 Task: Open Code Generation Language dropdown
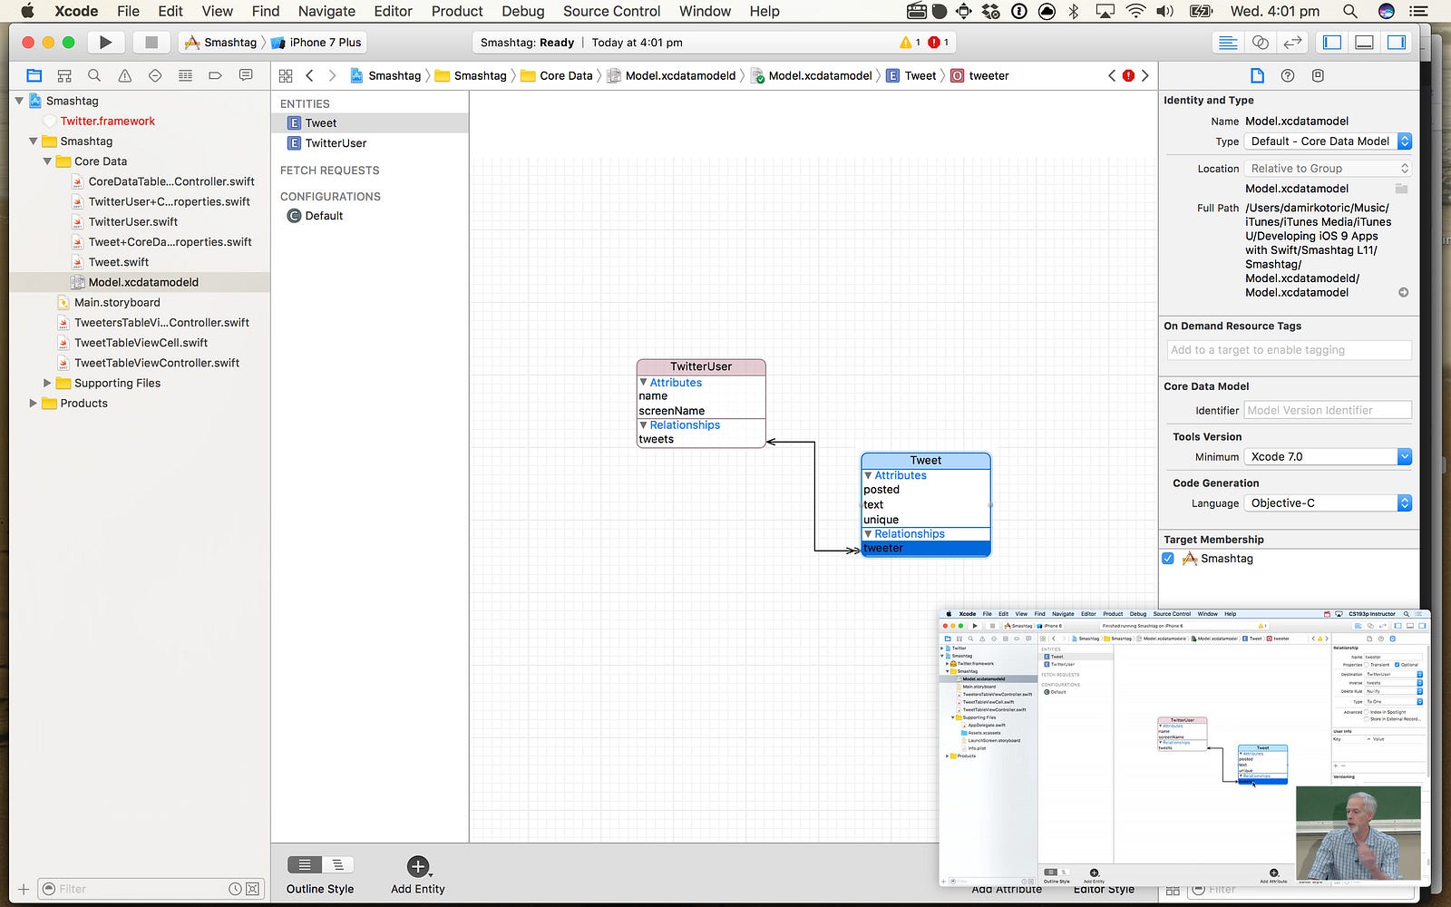pos(1328,503)
